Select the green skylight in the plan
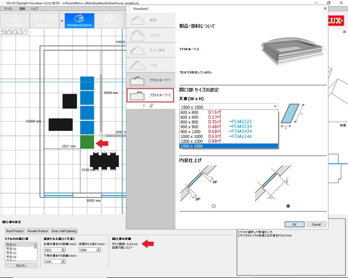348x278 pixels. click(x=87, y=142)
